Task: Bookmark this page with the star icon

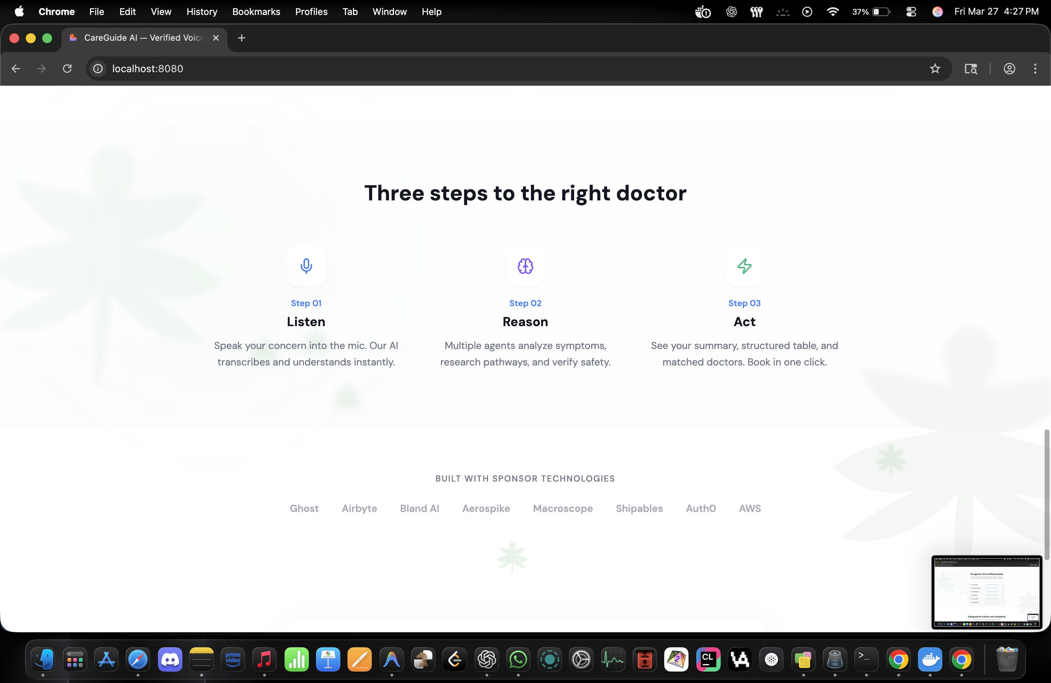Action: pyautogui.click(x=934, y=69)
